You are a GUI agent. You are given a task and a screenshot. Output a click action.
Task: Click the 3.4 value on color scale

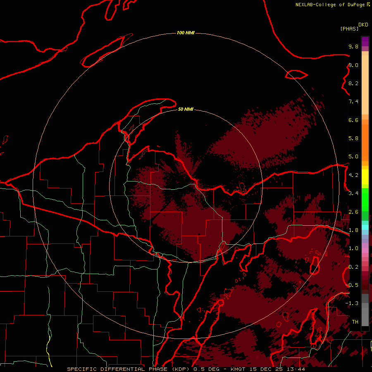pos(353,193)
